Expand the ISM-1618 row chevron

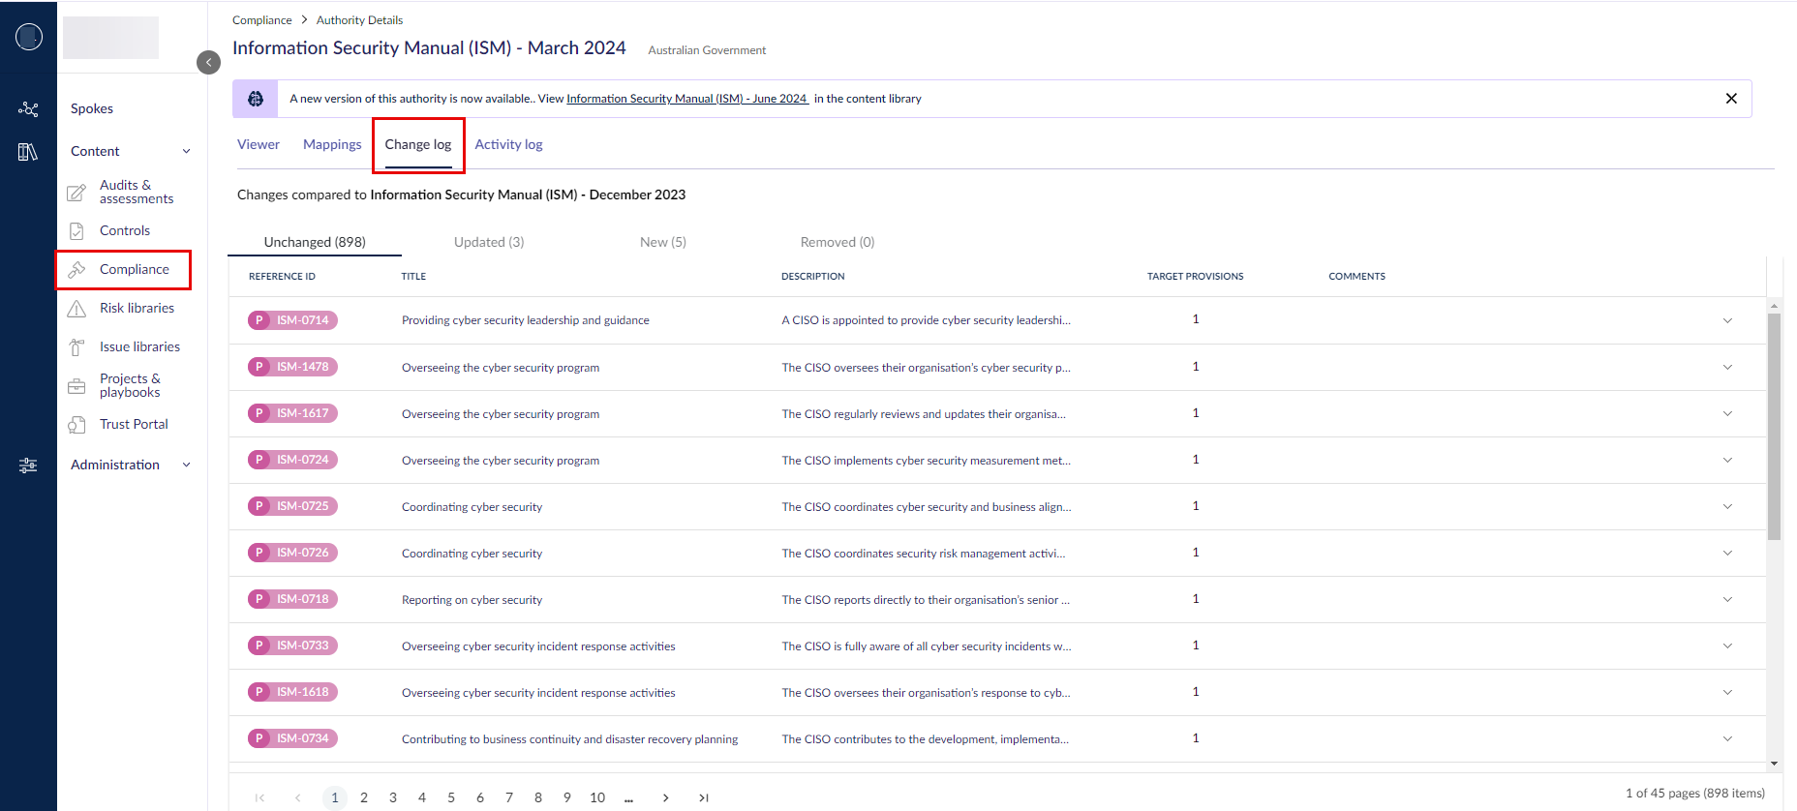[x=1727, y=692]
